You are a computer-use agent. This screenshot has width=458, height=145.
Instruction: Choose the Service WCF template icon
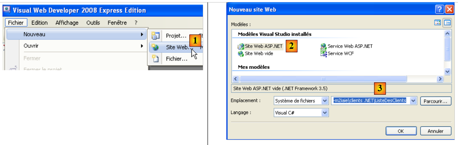click(x=323, y=53)
